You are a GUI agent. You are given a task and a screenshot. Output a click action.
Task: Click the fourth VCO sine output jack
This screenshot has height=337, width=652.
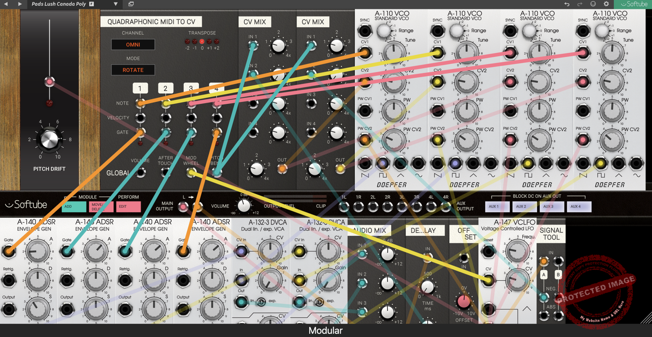tap(636, 163)
